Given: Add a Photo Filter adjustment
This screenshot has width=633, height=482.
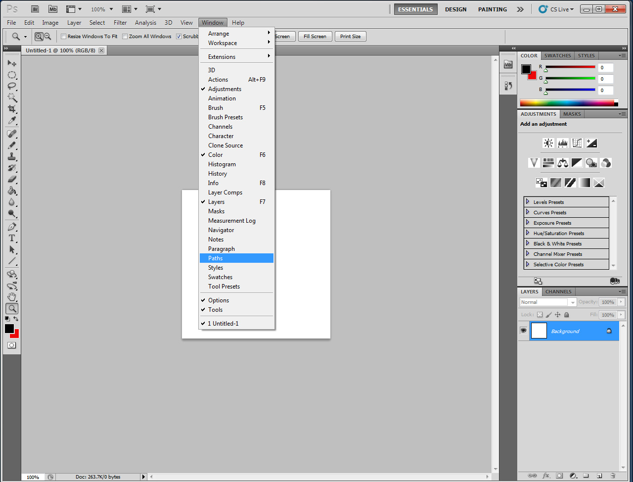Looking at the screenshot, I should 591,163.
